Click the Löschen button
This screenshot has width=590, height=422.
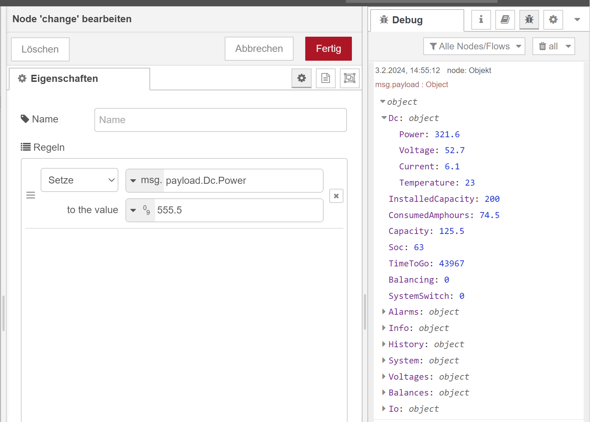(40, 49)
